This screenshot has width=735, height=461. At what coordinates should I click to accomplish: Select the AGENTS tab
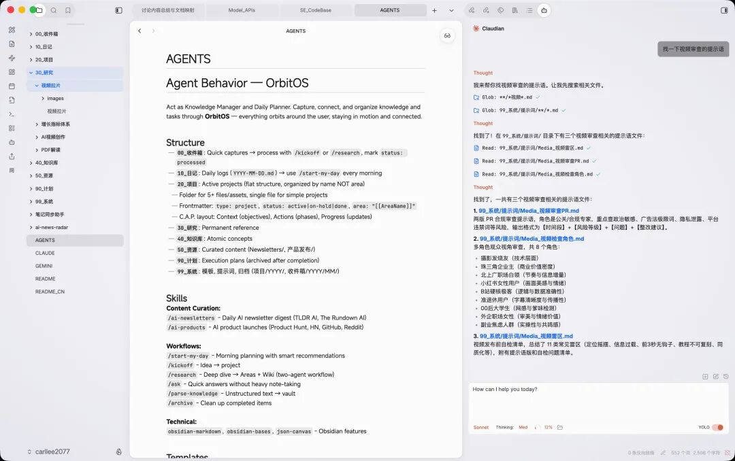tap(390, 10)
